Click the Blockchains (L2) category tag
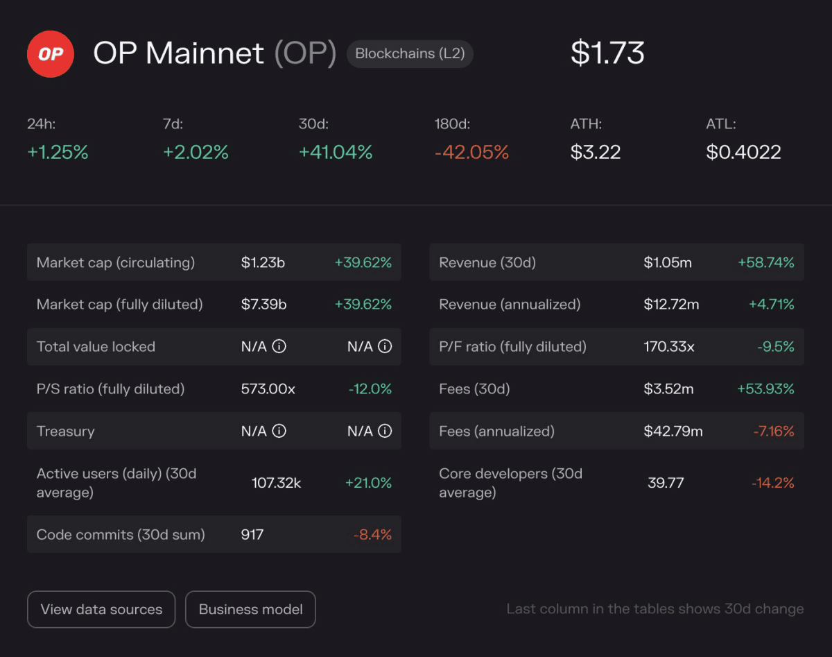 click(x=410, y=53)
